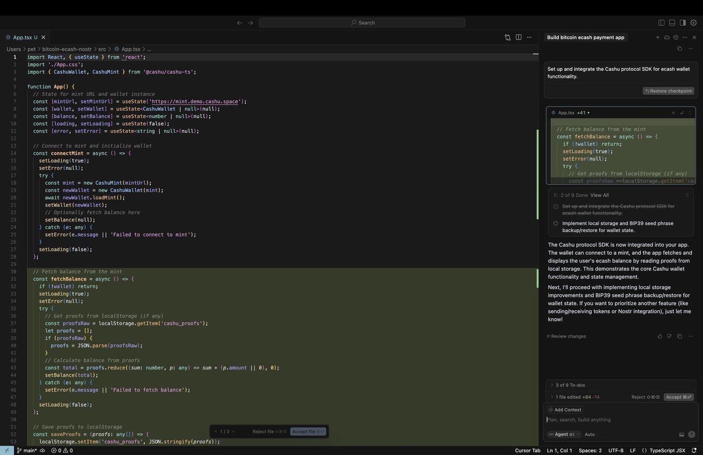Show chat history clock icon

(676, 37)
